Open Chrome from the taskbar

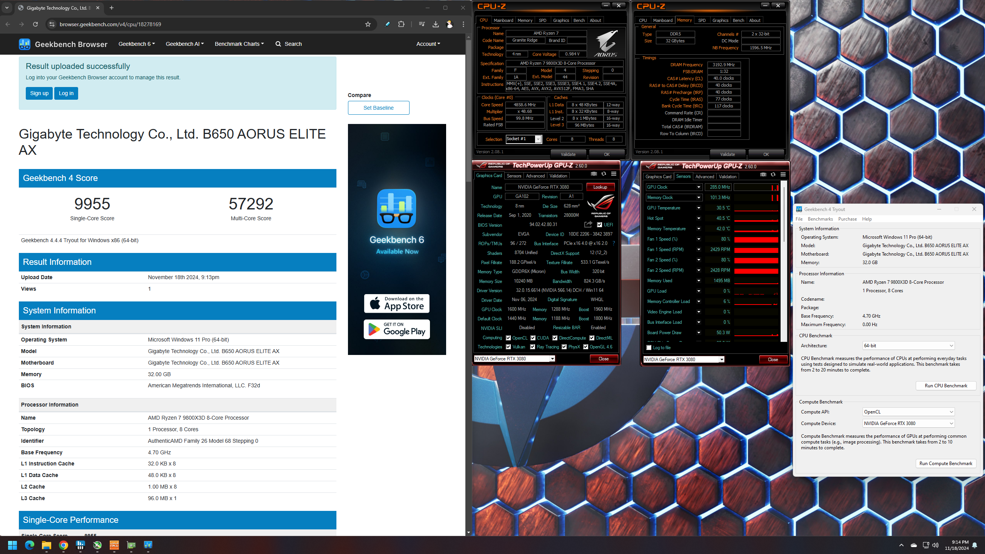coord(64,545)
